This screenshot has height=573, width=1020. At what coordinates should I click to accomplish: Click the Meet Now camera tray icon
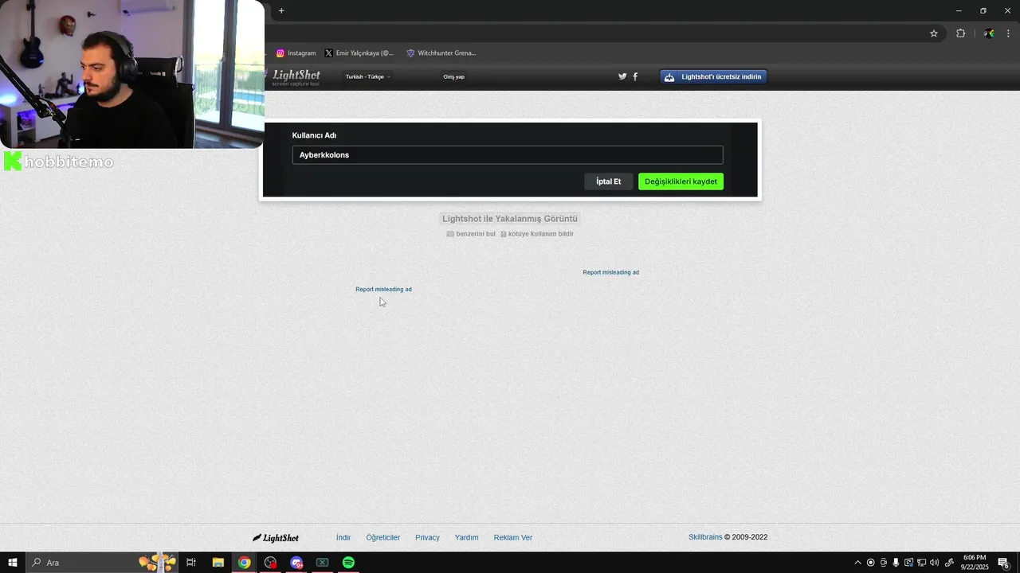[883, 563]
